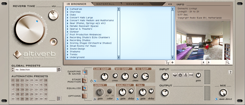Recall automation preset 01
The height and width of the screenshot is (105, 245).
click(13, 80)
